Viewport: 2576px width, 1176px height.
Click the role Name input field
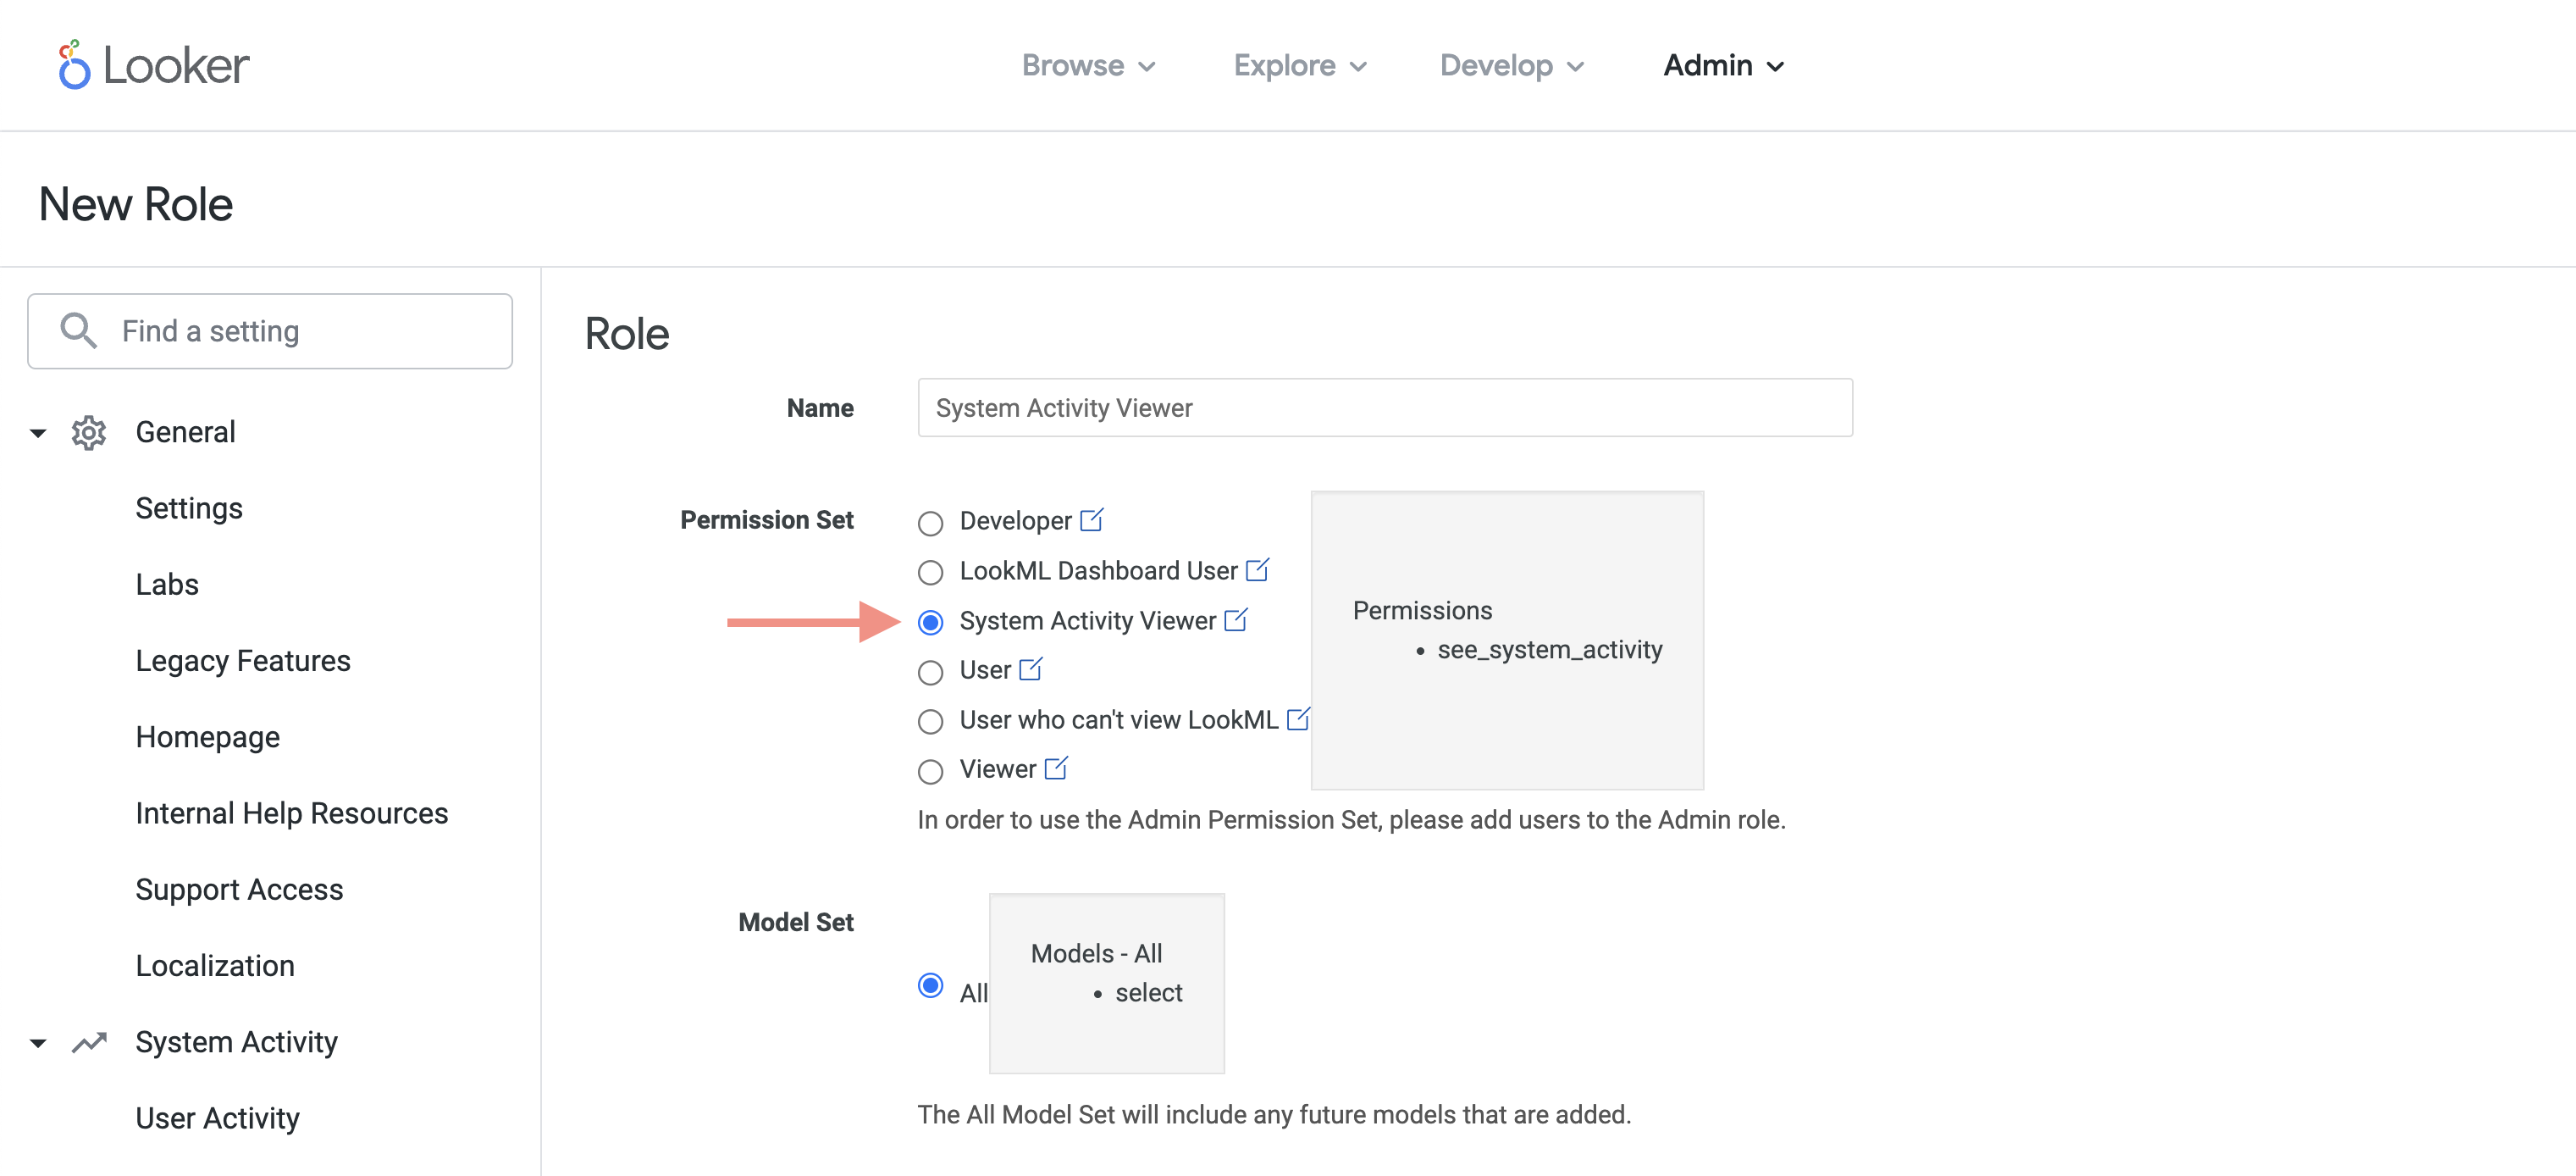click(x=1384, y=408)
